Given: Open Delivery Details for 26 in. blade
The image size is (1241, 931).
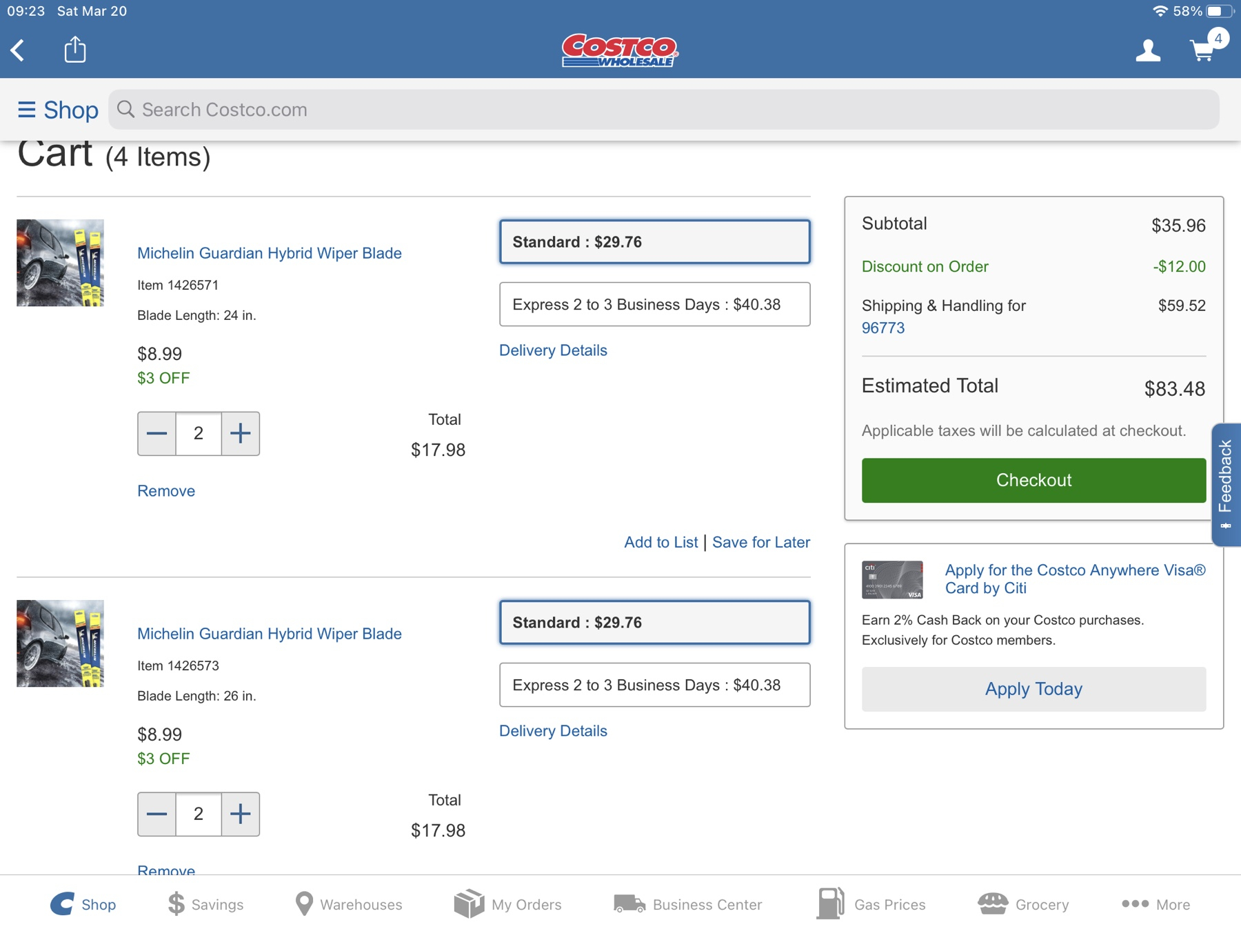Looking at the screenshot, I should pyautogui.click(x=553, y=731).
